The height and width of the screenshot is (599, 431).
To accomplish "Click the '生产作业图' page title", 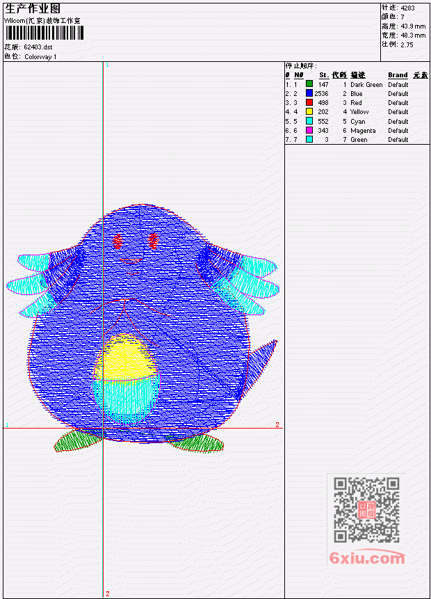I will 33,9.
